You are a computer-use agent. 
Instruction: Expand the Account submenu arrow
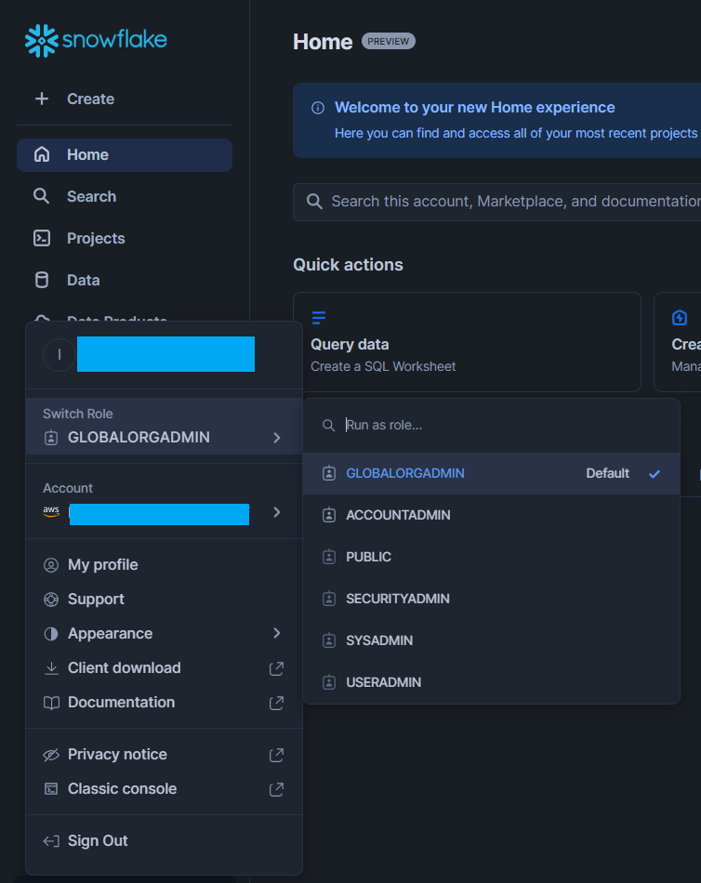[276, 512]
